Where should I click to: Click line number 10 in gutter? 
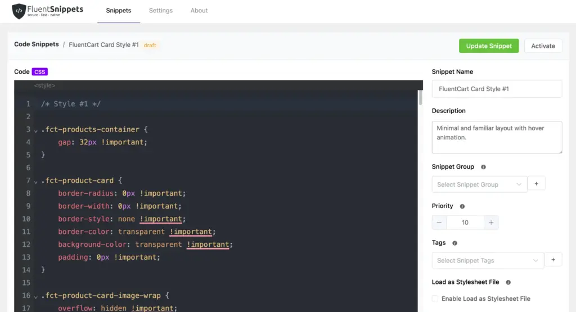(26, 219)
